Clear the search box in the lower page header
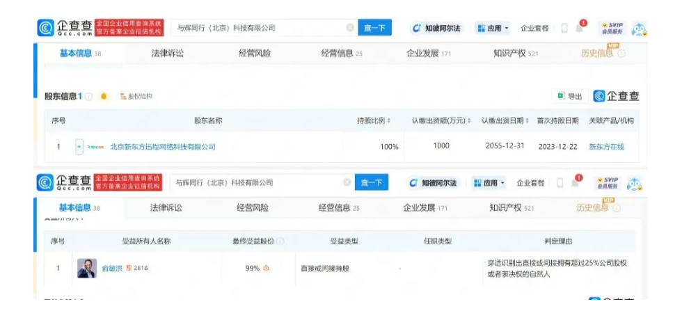 click(347, 183)
